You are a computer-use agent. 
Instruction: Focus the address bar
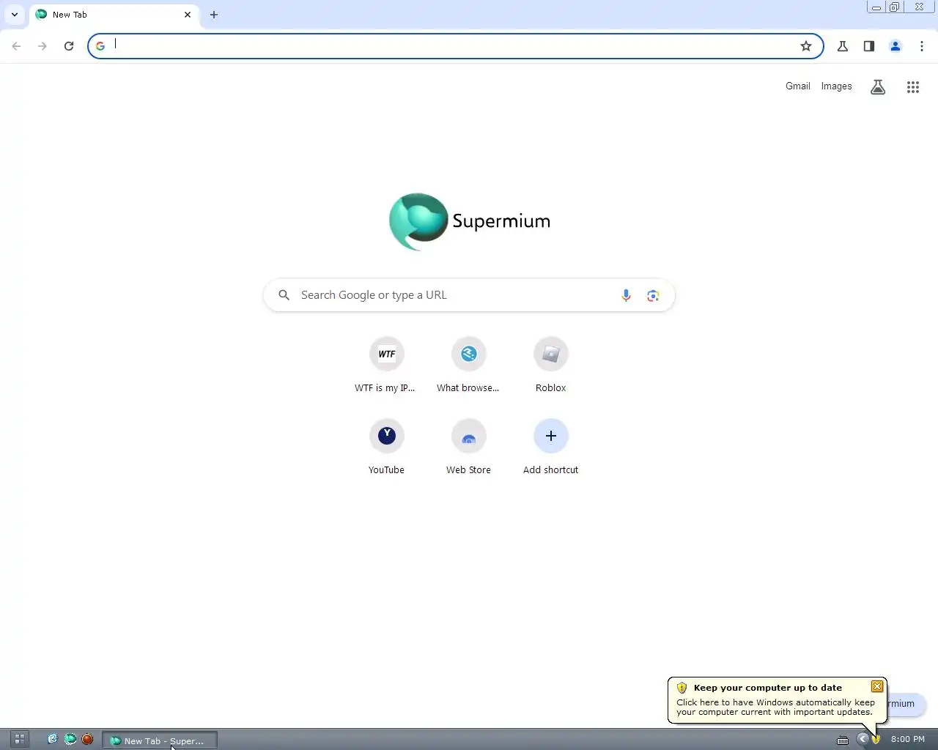[454, 46]
